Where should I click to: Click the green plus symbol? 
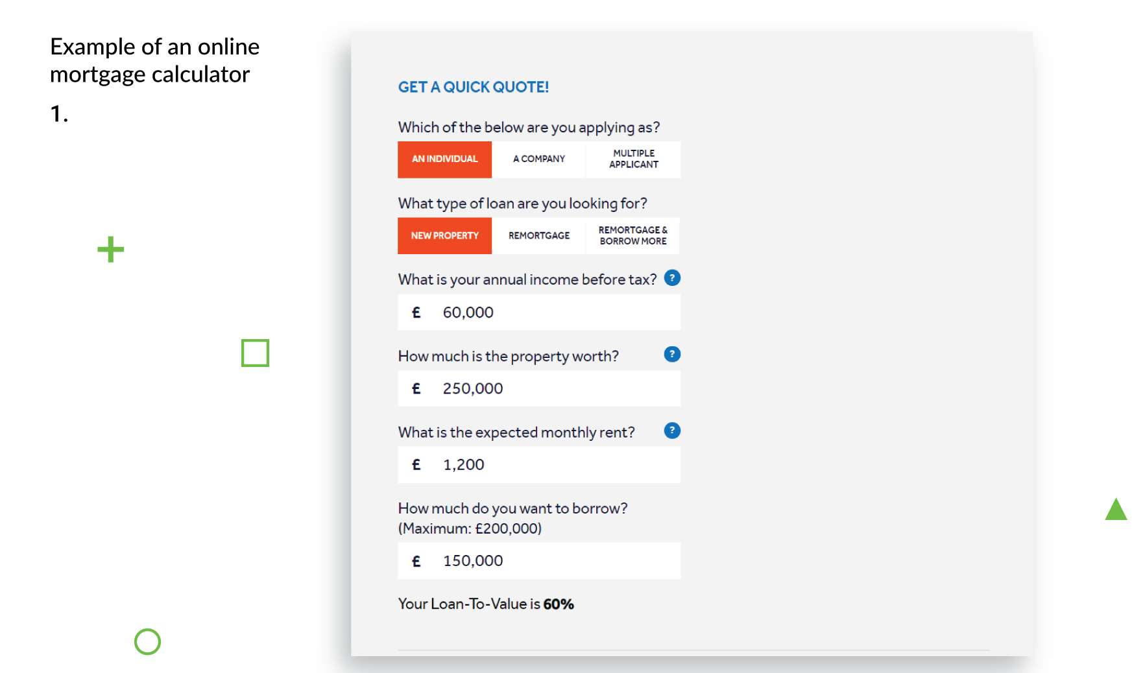(x=110, y=250)
